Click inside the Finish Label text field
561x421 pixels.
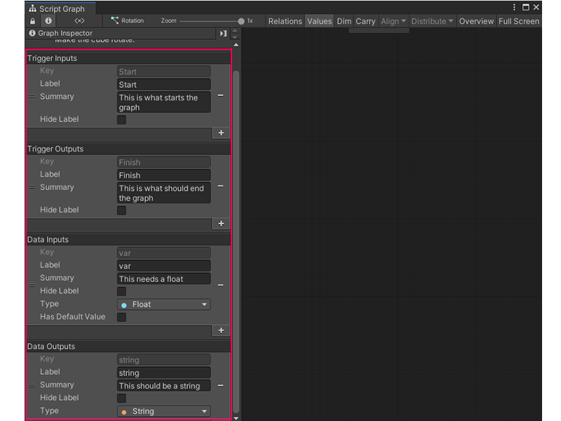point(163,175)
